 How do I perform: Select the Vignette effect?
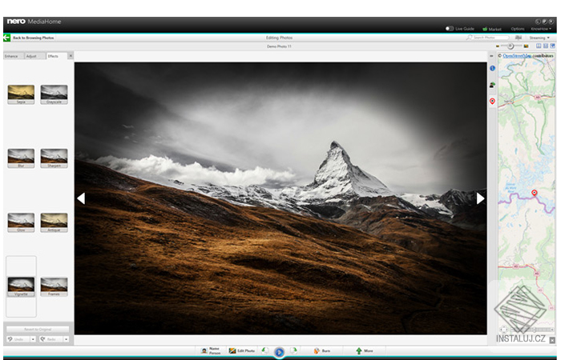pyautogui.click(x=21, y=286)
